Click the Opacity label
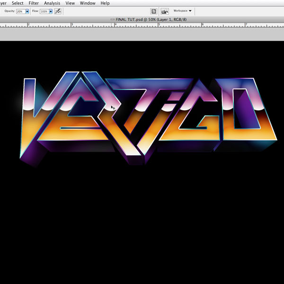This screenshot has width=284, height=284. pos(9,11)
